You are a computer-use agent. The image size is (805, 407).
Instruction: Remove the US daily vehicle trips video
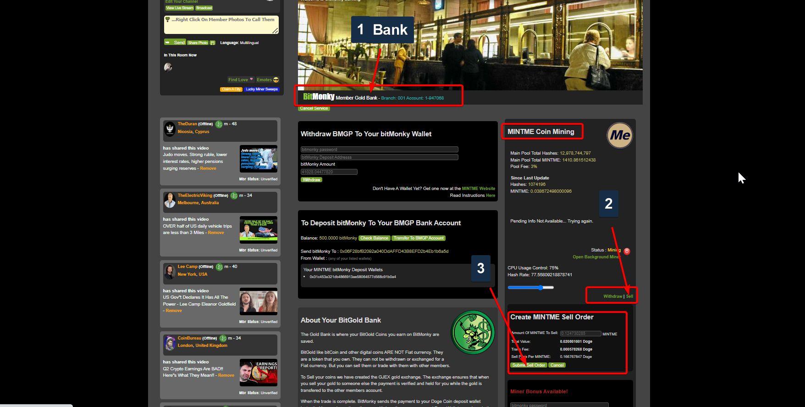point(216,233)
